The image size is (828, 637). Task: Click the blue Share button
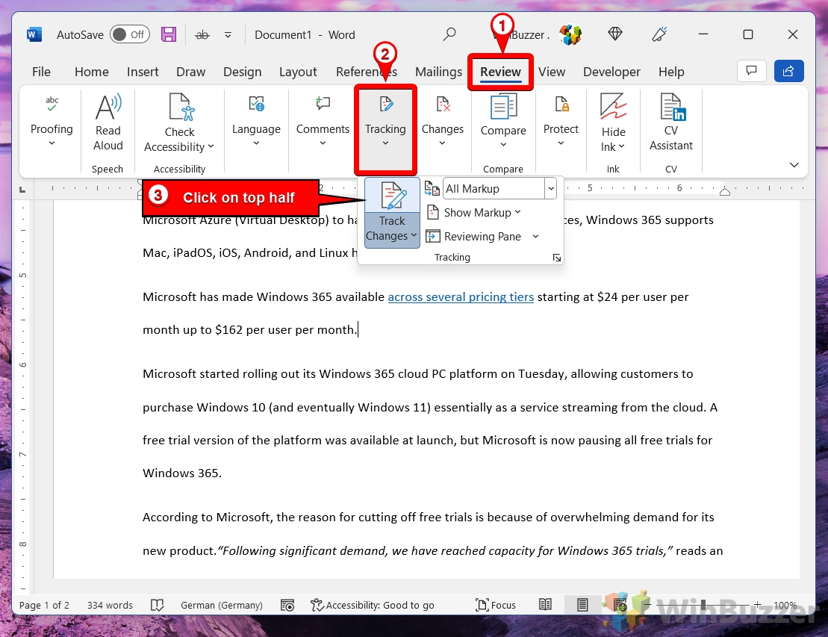(x=788, y=71)
